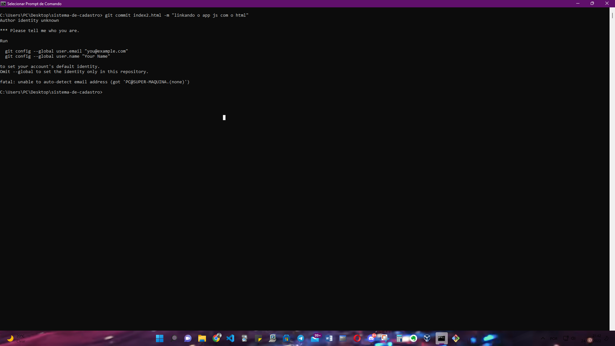
Task: Open the Teams Chat taskbar icon
Action: point(188,338)
